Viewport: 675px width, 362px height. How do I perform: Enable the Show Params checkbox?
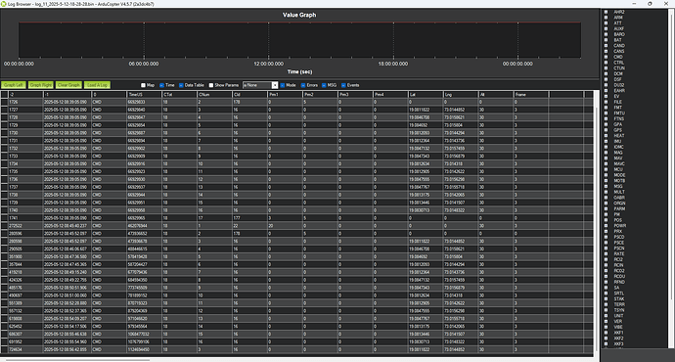pyautogui.click(x=211, y=85)
